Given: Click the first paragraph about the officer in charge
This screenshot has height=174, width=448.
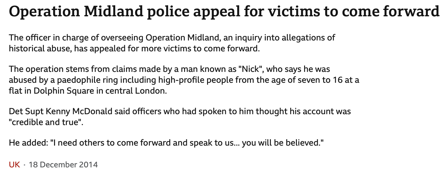Looking at the screenshot, I should [172, 43].
